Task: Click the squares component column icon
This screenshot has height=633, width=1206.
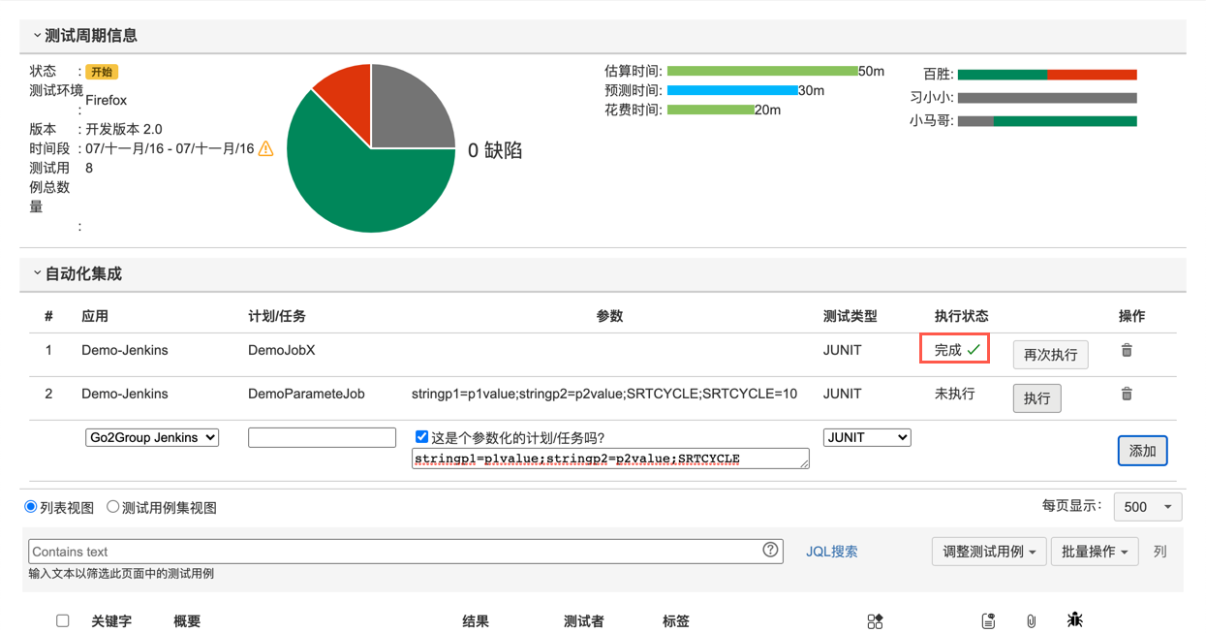Action: [x=875, y=620]
